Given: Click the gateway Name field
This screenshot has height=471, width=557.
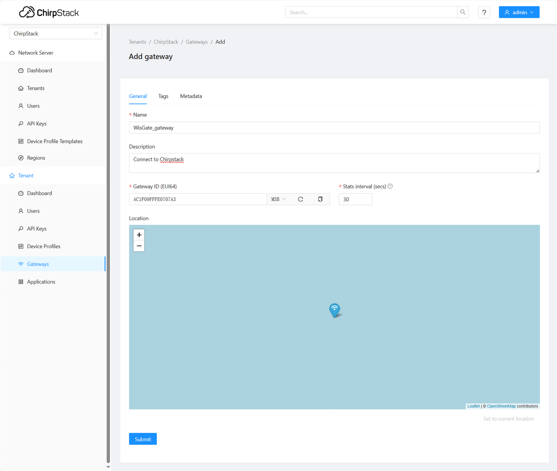Looking at the screenshot, I should point(334,128).
